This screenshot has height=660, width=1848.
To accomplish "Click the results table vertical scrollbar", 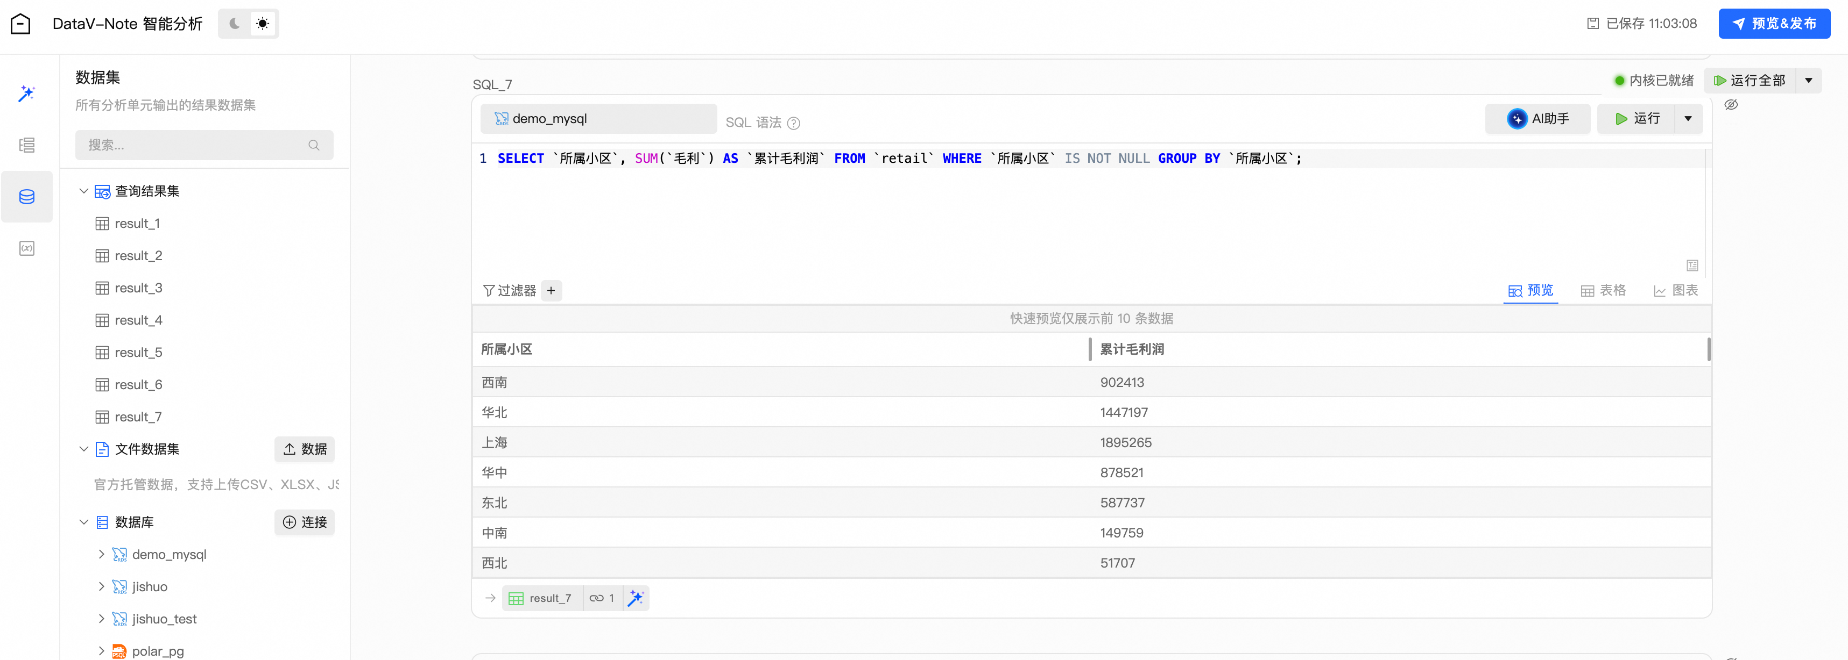I will 1709,350.
